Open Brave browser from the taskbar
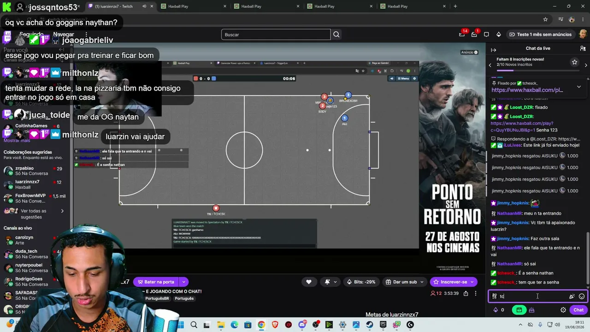Image resolution: width=590 pixels, height=332 pixels. pos(275,325)
